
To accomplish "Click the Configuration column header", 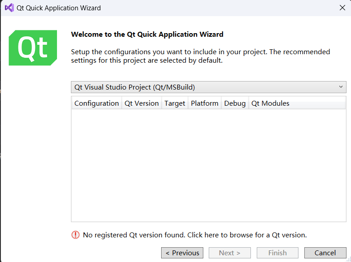I will tap(97, 103).
